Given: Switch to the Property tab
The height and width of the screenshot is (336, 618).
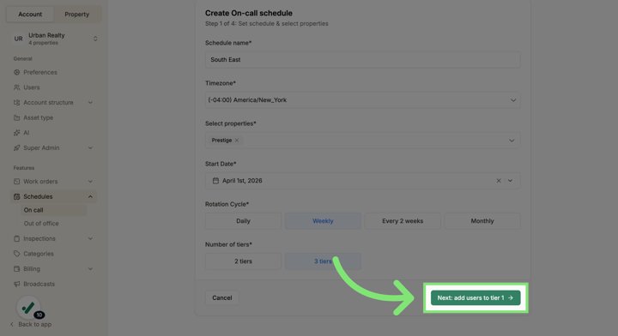Looking at the screenshot, I should [x=77, y=15].
